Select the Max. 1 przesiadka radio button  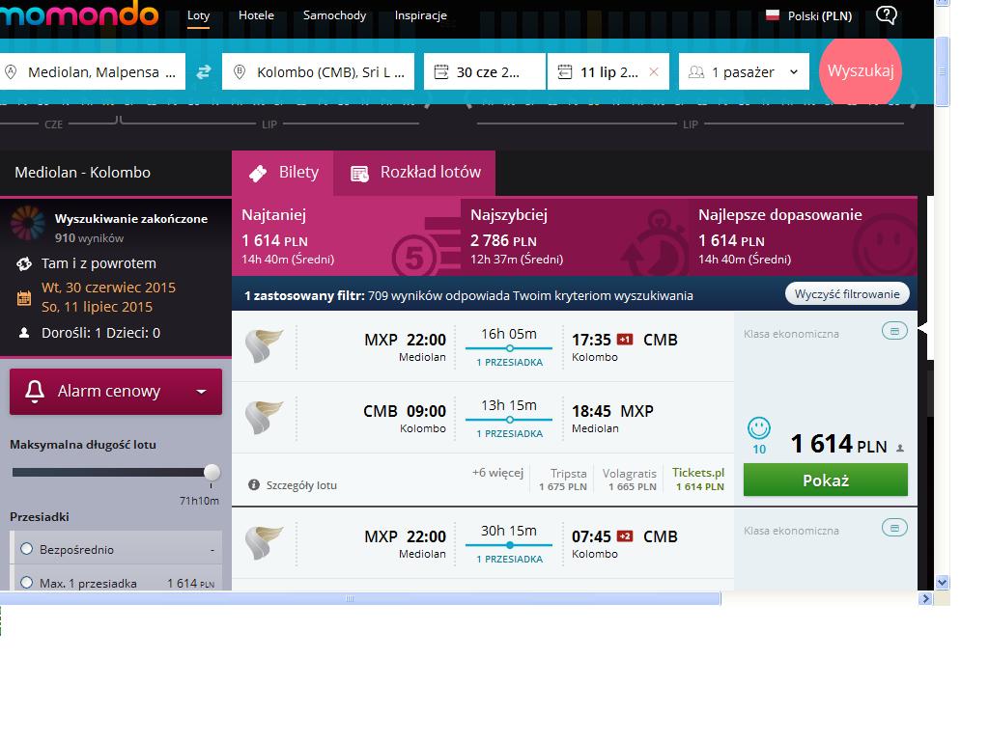(26, 582)
